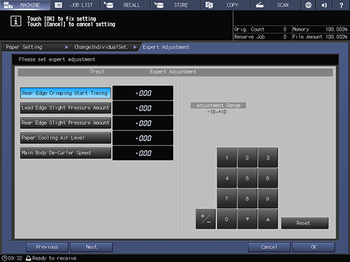
Task: Switch to the COPY tab
Action: [225, 5]
